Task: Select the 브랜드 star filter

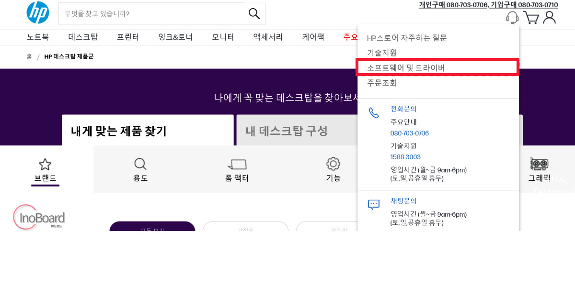Action: coord(45,165)
